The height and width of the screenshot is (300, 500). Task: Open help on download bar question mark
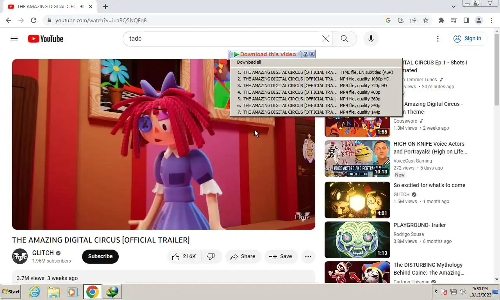[x=305, y=54]
